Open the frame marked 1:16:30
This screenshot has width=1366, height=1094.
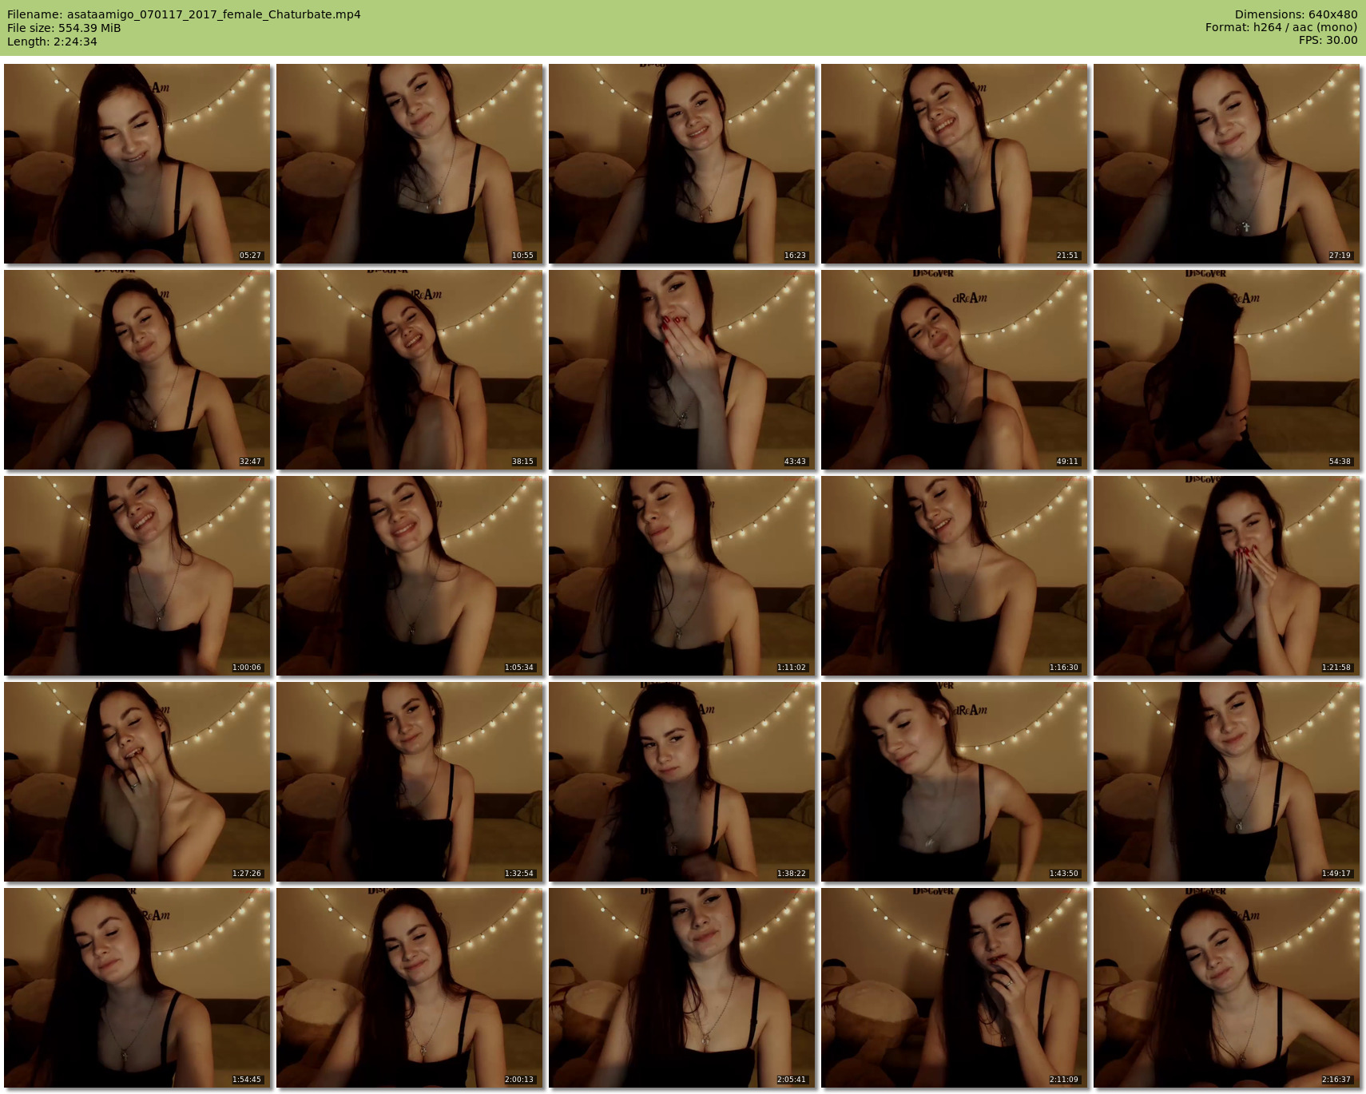point(955,576)
